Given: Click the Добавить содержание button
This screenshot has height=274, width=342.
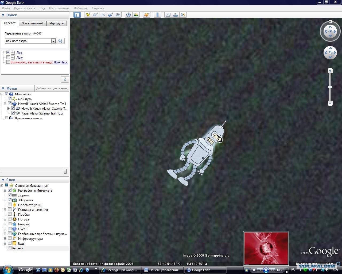Looking at the screenshot, I should pos(52,88).
